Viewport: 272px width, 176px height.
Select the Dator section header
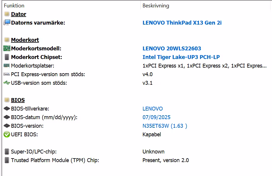(x=18, y=14)
